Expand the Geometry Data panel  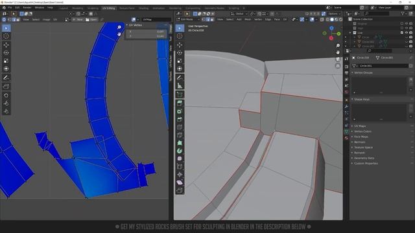[364, 158]
